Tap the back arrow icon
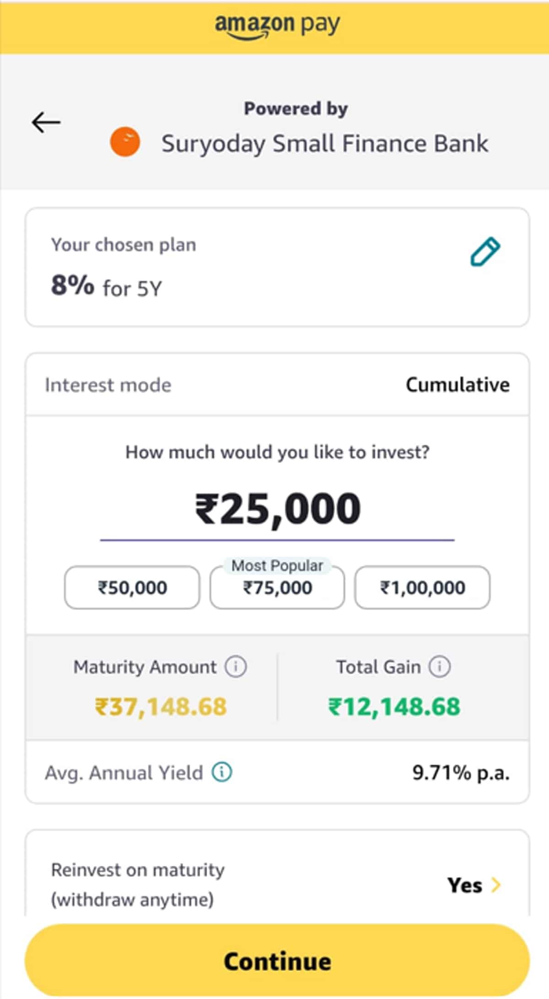This screenshot has width=549, height=999. point(46,122)
